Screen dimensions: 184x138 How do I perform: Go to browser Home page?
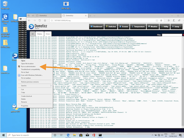pyautogui.click(x=45, y=20)
